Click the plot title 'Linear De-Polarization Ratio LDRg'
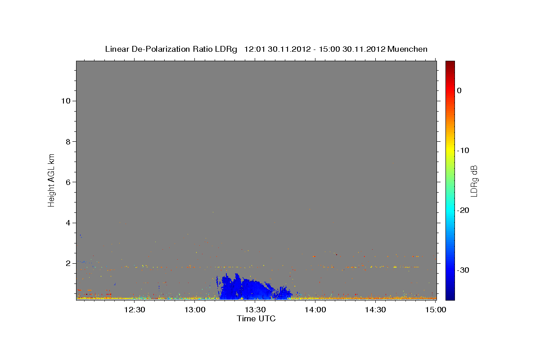Viewport: 540px width, 360px height. (171, 49)
